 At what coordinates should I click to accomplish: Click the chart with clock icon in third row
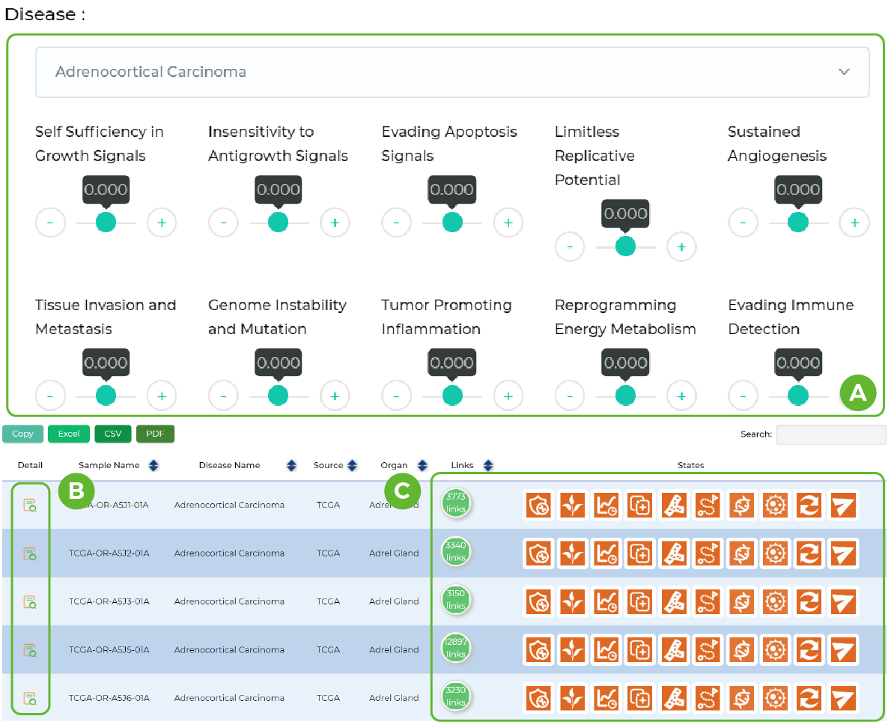click(606, 601)
